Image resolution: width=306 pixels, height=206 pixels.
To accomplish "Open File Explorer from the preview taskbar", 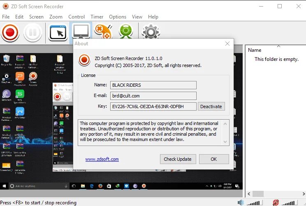I will click(83, 186).
